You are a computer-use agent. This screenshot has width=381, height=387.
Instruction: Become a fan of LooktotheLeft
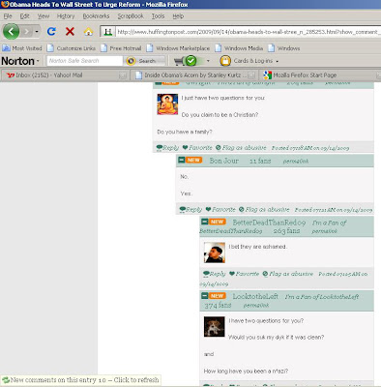click(x=322, y=297)
